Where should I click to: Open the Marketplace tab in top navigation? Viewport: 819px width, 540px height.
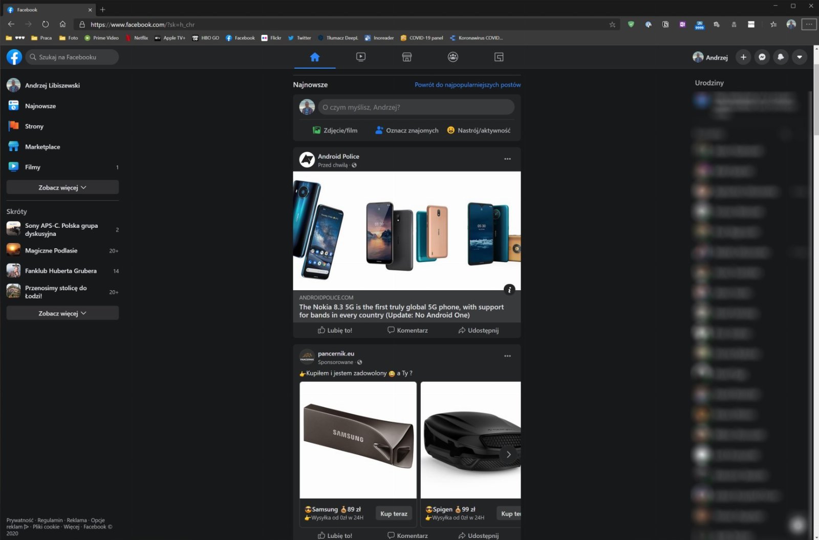(407, 57)
